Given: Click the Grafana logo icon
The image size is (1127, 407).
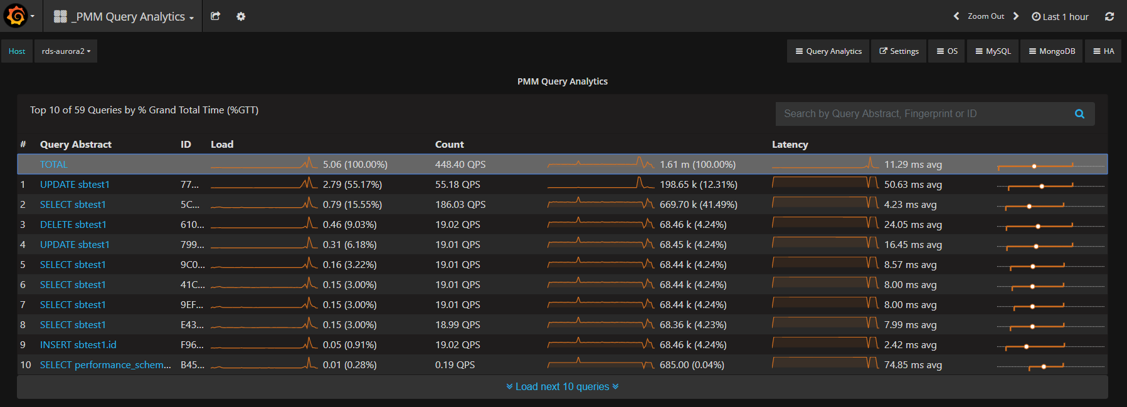Looking at the screenshot, I should pos(16,16).
